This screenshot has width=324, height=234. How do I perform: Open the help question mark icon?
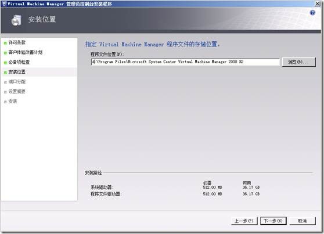(x=312, y=13)
